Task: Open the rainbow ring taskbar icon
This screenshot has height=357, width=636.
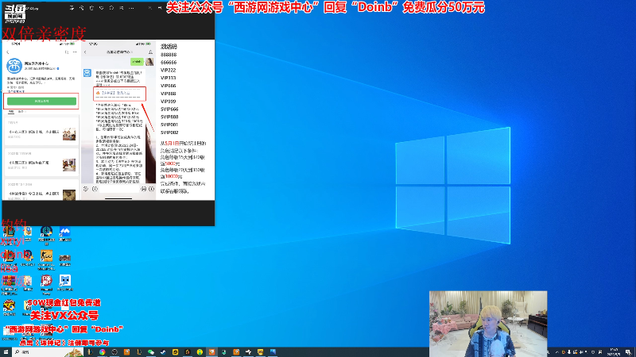Action: 103,352
